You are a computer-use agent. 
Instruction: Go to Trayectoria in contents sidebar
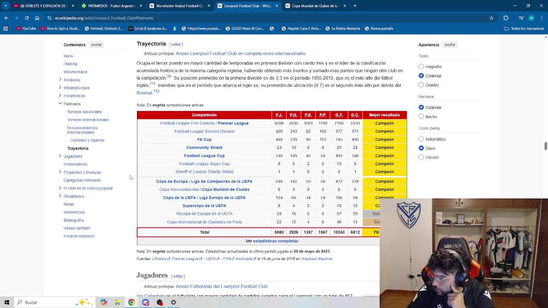pyautogui.click(x=78, y=148)
